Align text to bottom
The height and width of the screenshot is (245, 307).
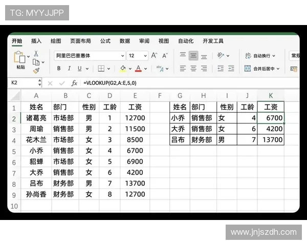pos(204,57)
